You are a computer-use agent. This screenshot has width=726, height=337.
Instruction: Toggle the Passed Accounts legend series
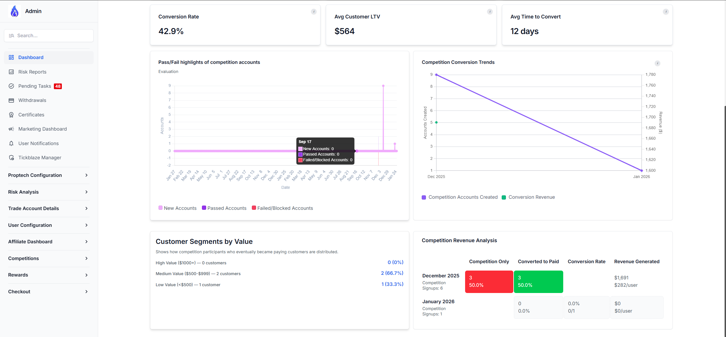point(224,208)
